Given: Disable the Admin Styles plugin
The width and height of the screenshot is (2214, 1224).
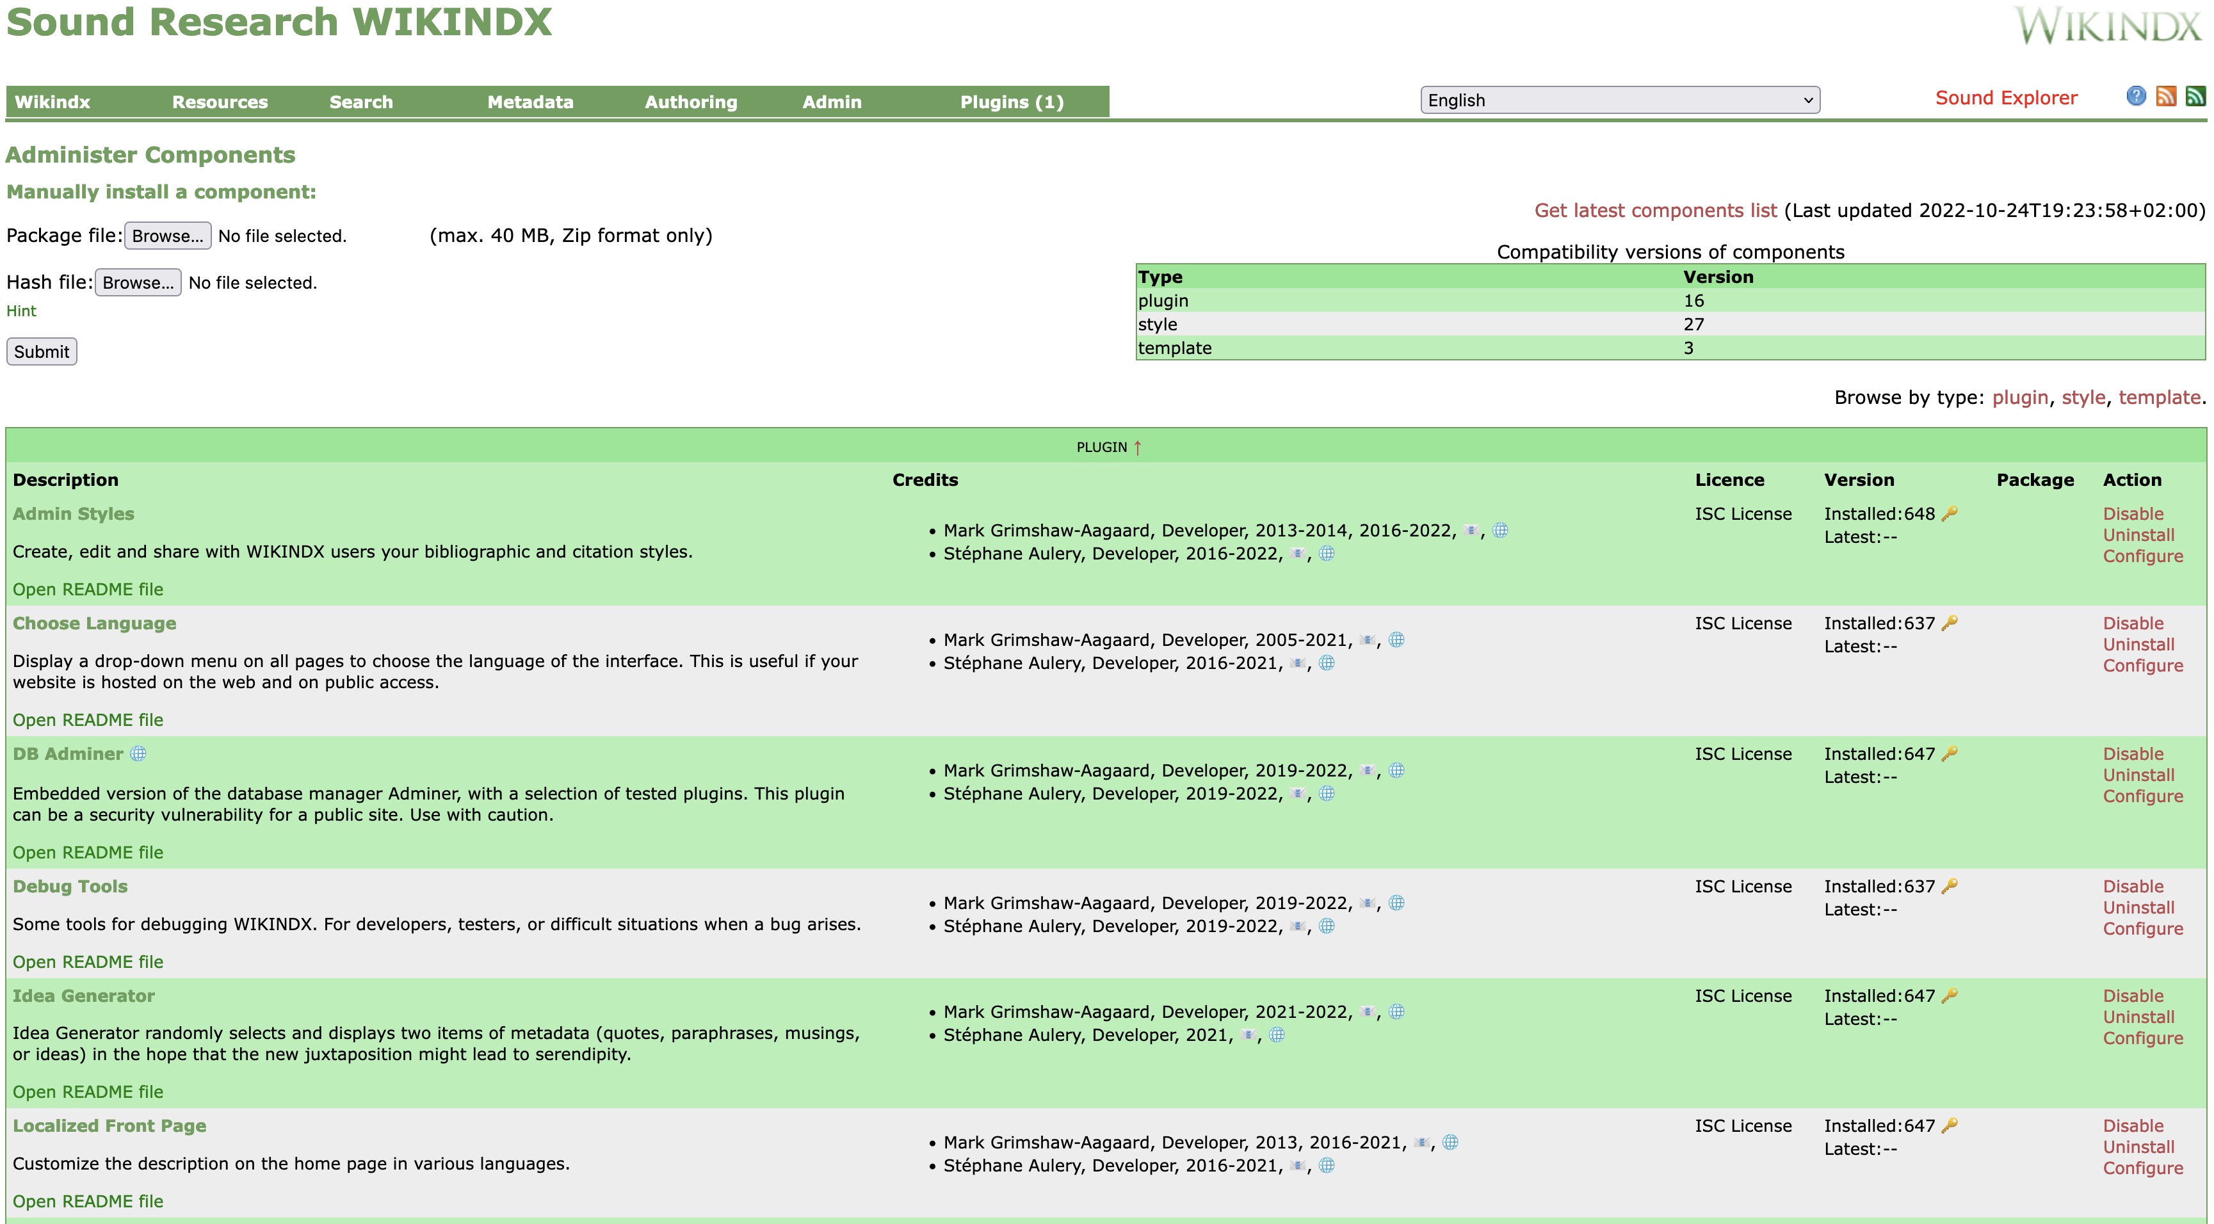Looking at the screenshot, I should [2135, 513].
